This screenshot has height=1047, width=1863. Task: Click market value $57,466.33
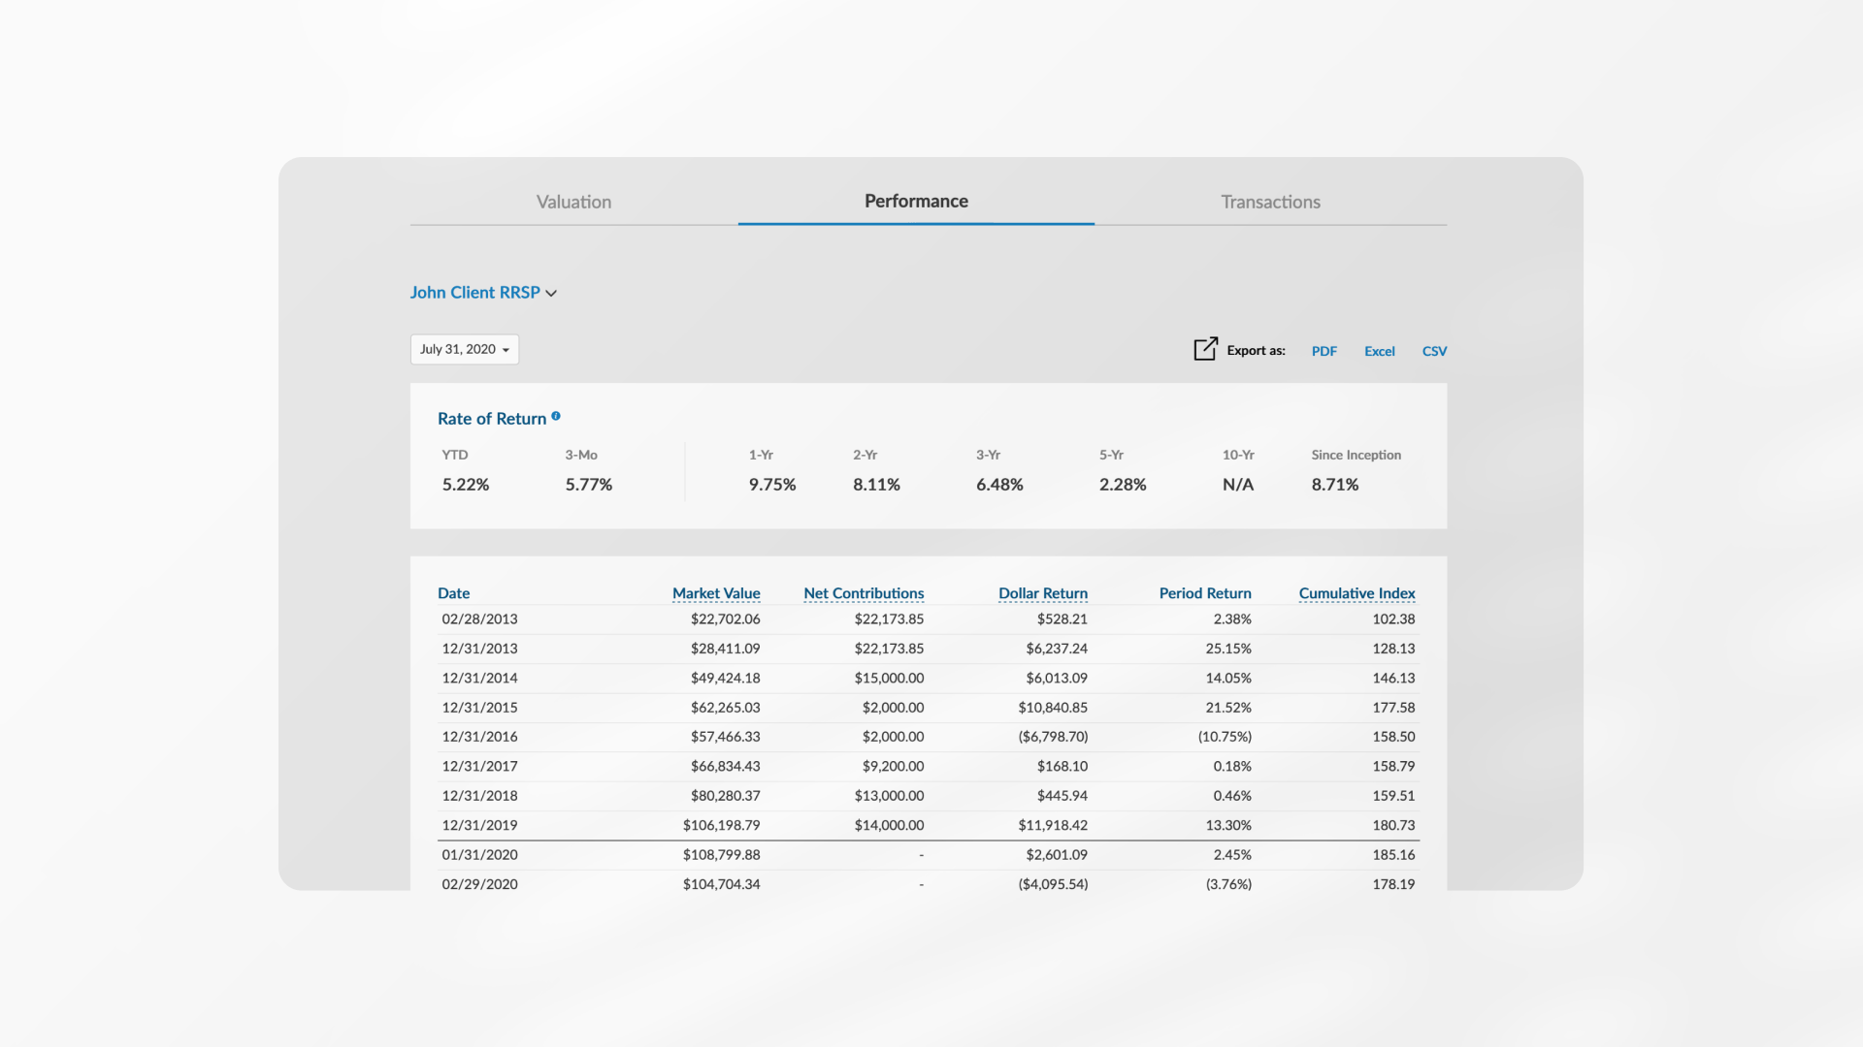[x=725, y=737]
